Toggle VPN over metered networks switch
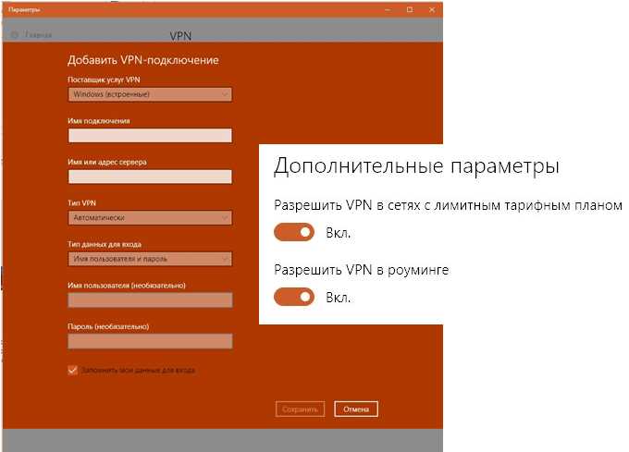629x452 pixels. click(x=294, y=232)
